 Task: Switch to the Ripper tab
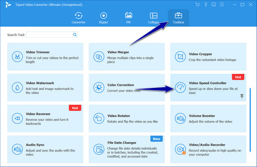pyautogui.click(x=103, y=18)
